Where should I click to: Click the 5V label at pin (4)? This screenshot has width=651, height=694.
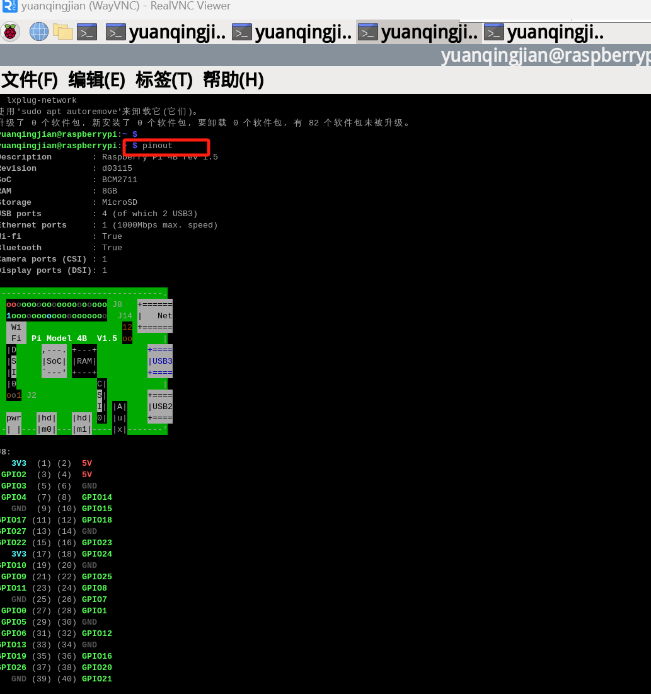87,475
